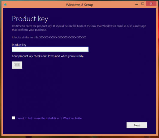This screenshot has height=138, width=159.
Task: Click the 'Windows 8 Setup' title text
Action: pos(80,5)
